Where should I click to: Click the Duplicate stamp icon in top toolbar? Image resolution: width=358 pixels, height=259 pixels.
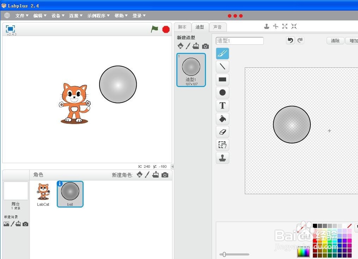click(266, 26)
